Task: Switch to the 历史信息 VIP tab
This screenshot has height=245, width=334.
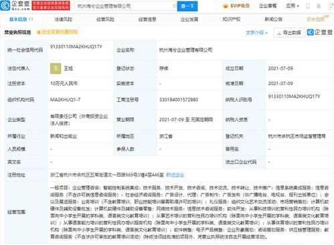Action: [318, 19]
